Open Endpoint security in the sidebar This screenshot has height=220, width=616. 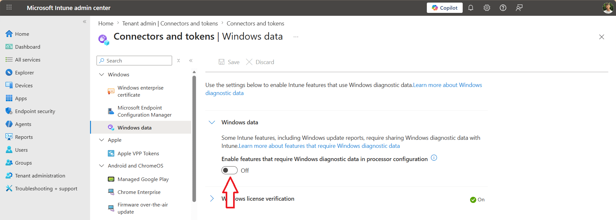point(35,111)
